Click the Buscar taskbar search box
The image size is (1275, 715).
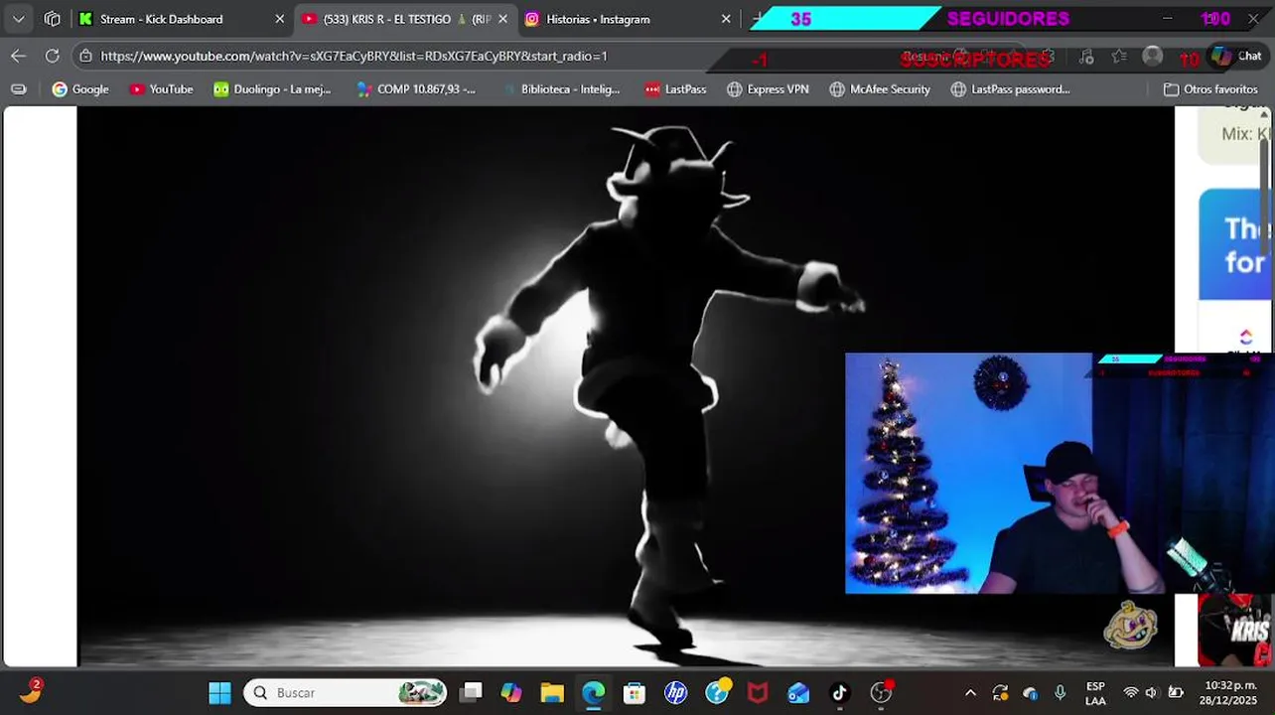(x=346, y=693)
